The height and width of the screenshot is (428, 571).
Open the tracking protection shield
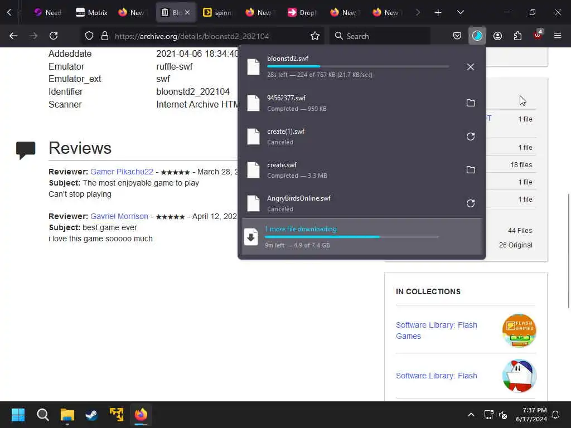click(89, 36)
